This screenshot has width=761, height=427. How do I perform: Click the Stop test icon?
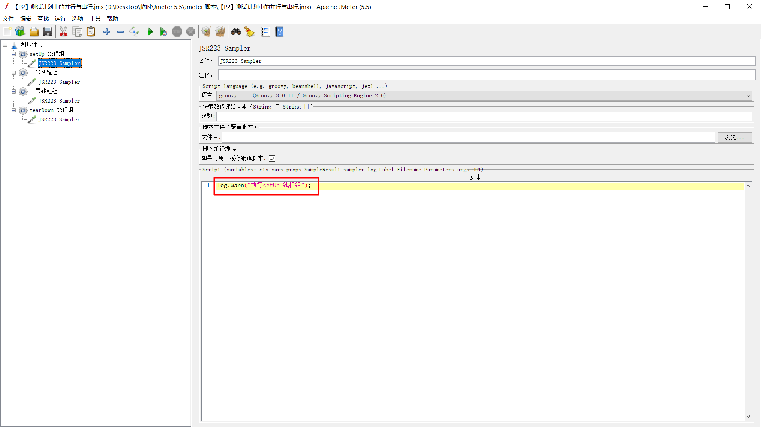point(177,32)
